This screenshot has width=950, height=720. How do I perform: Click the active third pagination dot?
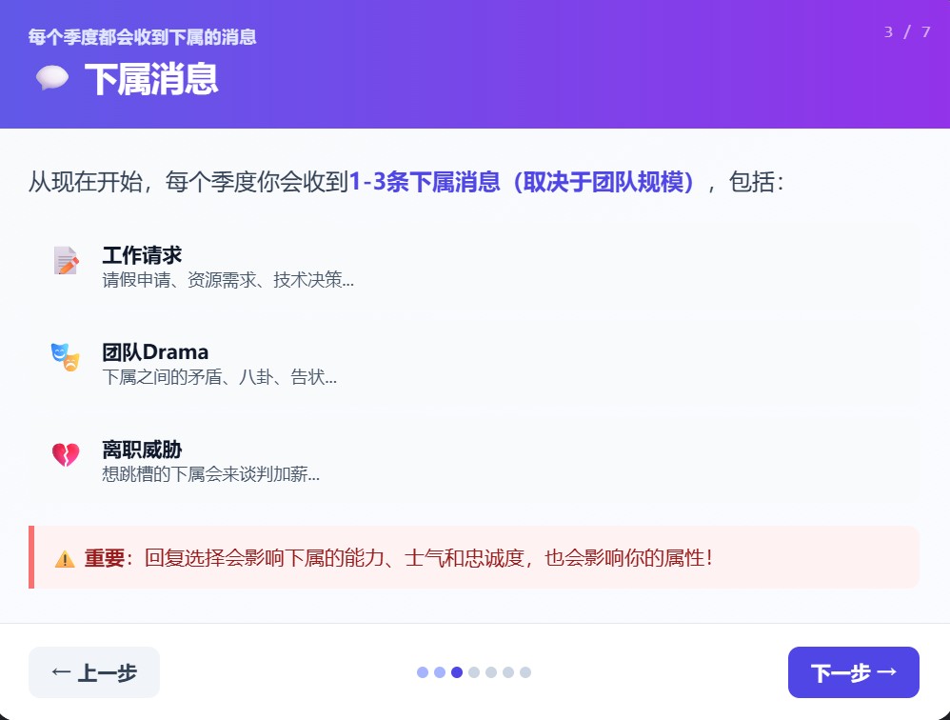(x=457, y=672)
